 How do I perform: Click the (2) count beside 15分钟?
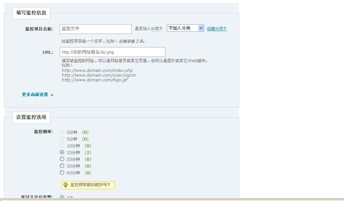pyautogui.click(x=88, y=153)
